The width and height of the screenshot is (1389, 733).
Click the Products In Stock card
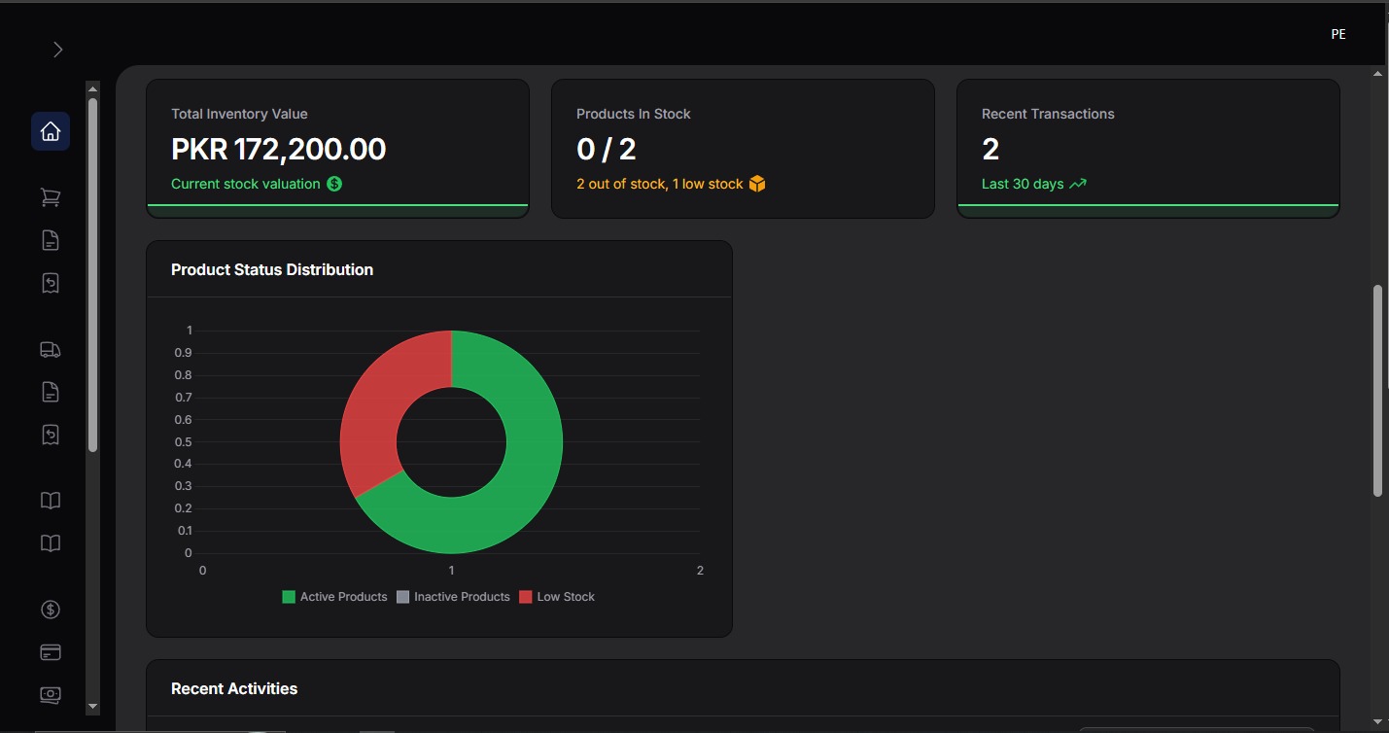[742, 148]
